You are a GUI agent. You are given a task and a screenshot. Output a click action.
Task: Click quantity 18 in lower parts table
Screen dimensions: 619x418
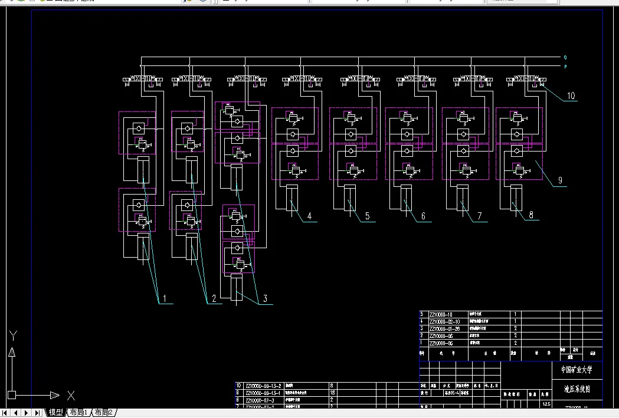[332, 393]
